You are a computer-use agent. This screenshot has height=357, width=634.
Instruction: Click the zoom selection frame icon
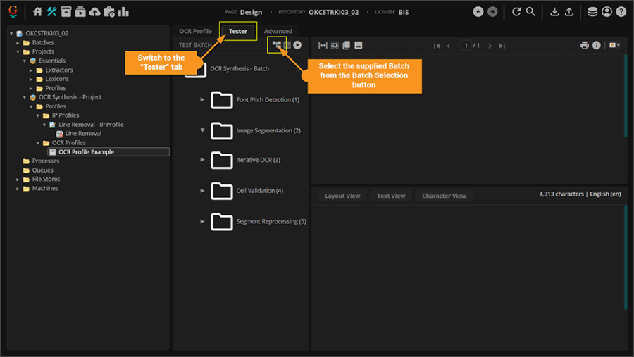(335, 45)
